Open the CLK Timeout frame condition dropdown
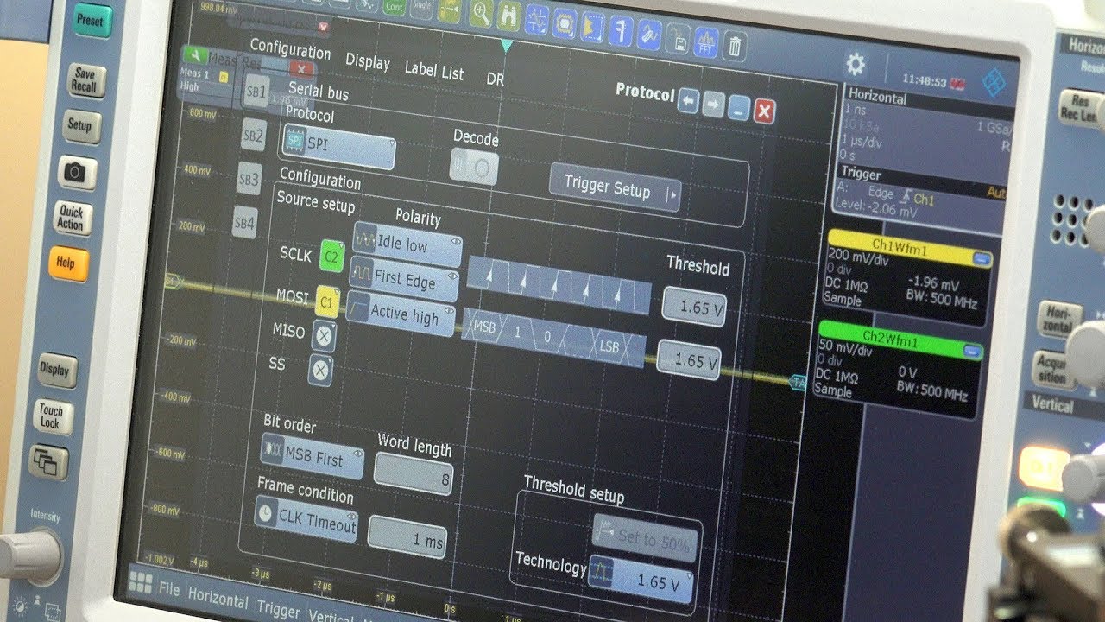The height and width of the screenshot is (622, 1105). pos(306,518)
